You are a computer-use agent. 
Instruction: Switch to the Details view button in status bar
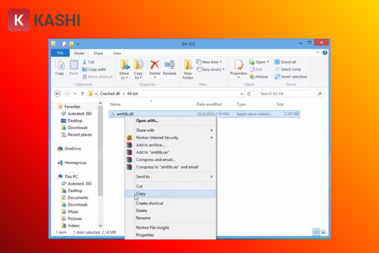(316, 232)
